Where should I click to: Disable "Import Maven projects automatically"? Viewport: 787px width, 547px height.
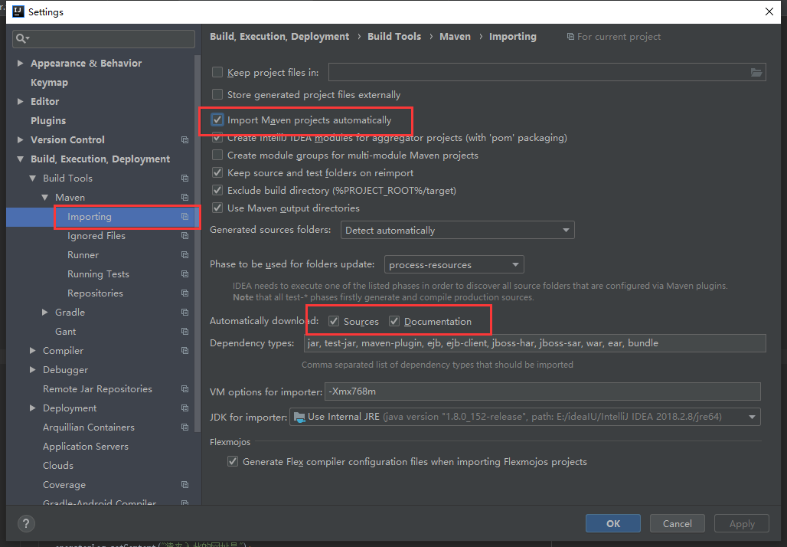point(217,119)
